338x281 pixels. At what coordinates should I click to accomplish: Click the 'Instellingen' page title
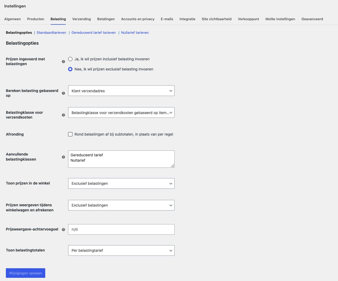(x=15, y=6)
